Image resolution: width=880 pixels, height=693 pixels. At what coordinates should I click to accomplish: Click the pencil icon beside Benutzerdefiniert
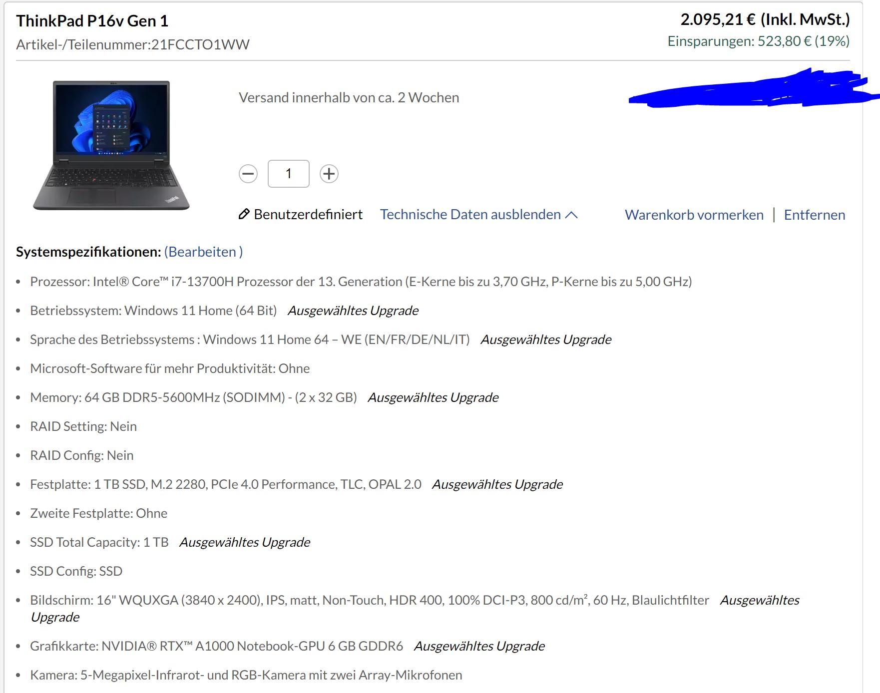(x=244, y=214)
